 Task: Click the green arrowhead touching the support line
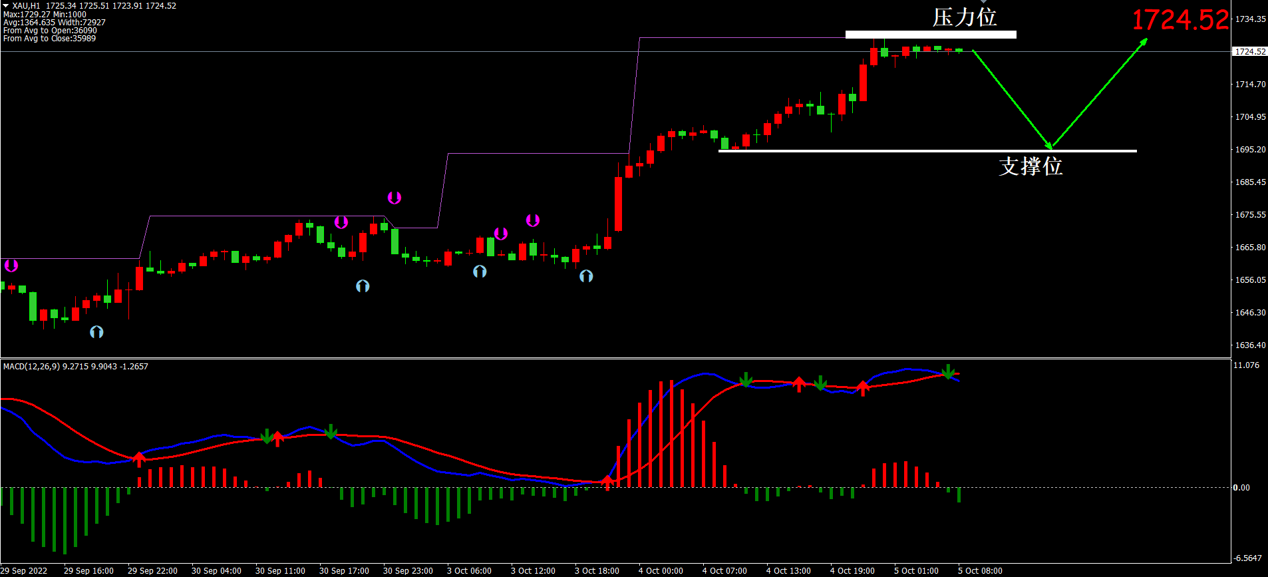tap(1049, 144)
